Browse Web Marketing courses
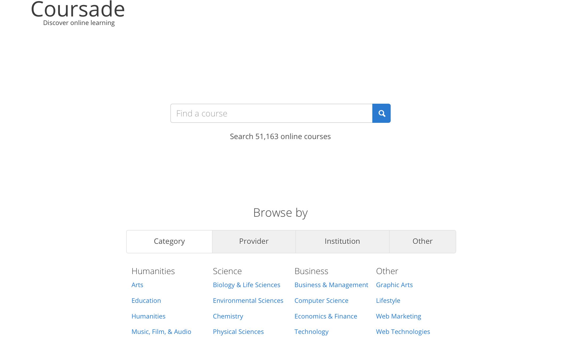 398,316
